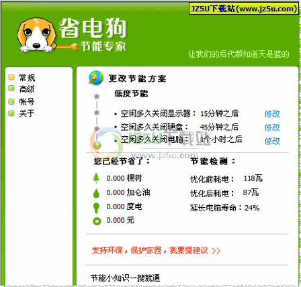Click the 低度节能 plan label

pyautogui.click(x=131, y=93)
